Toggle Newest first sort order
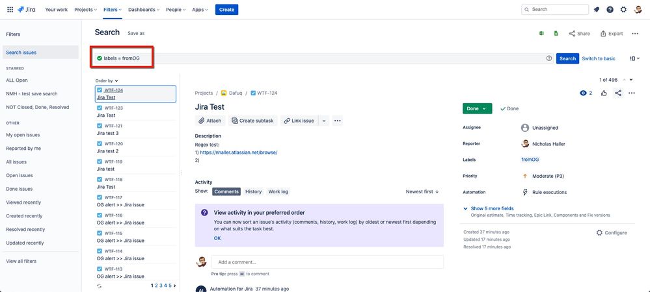This screenshot has height=292, width=650. (422, 191)
